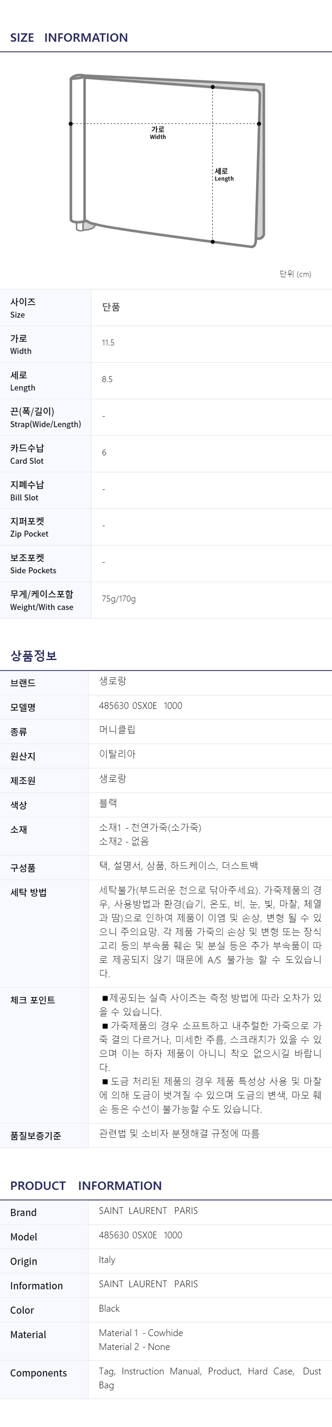Click the 단위 (cm) unit note
The height and width of the screenshot is (1427, 332).
295,274
